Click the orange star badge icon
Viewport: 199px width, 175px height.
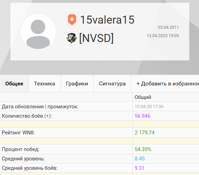pos(72,20)
